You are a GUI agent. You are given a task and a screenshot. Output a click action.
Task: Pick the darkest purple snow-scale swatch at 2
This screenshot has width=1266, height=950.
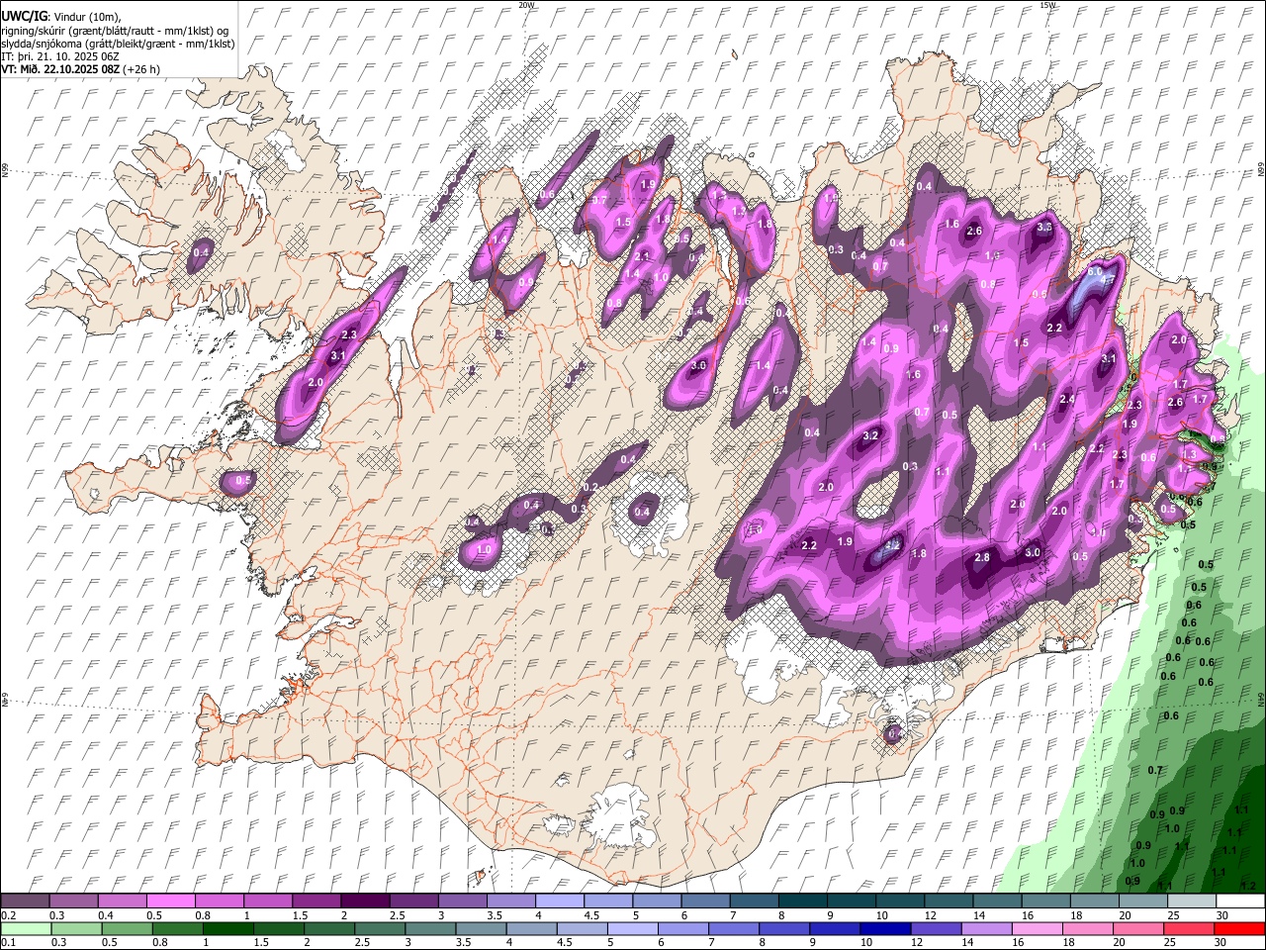(x=364, y=902)
